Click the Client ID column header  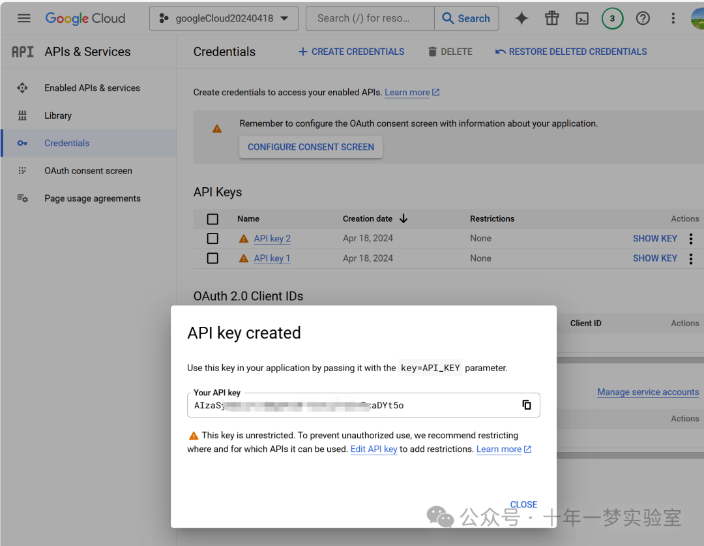[x=585, y=323]
